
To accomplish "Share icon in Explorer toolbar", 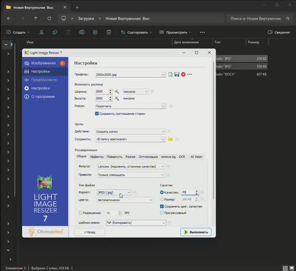I will [x=95, y=32].
